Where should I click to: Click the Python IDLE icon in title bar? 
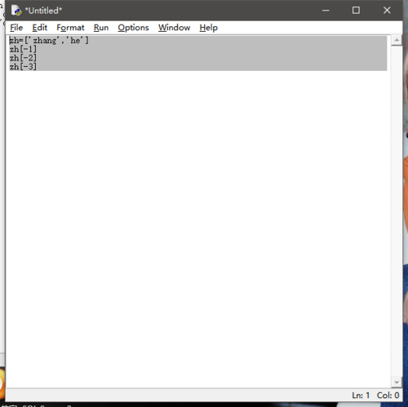pyautogui.click(x=16, y=11)
